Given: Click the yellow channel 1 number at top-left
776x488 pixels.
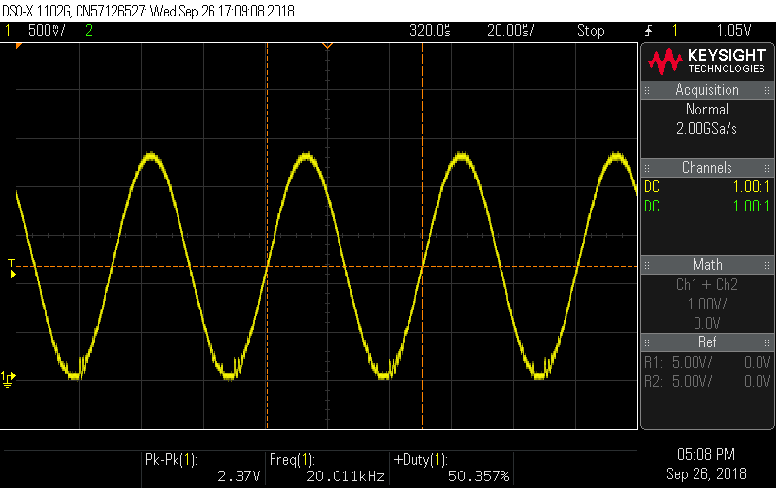Looking at the screenshot, I should click(x=8, y=31).
